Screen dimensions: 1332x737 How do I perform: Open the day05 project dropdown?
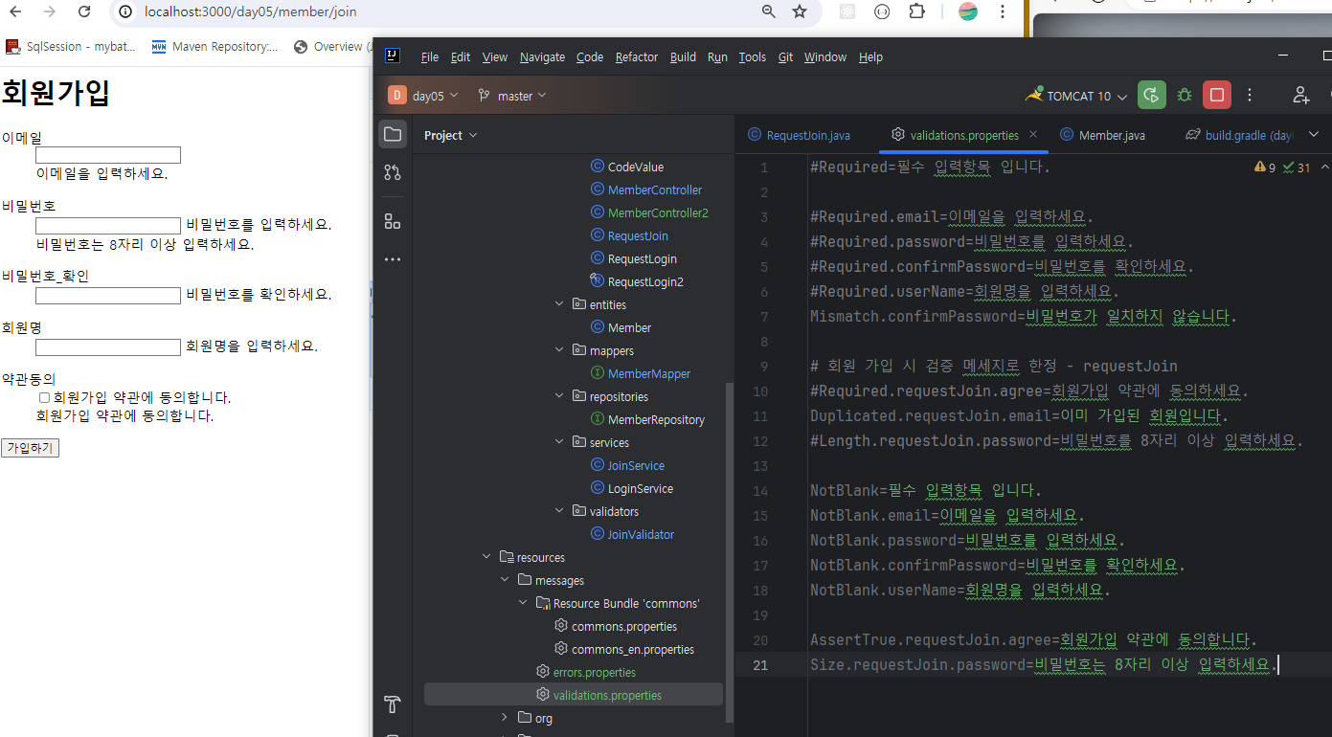423,96
